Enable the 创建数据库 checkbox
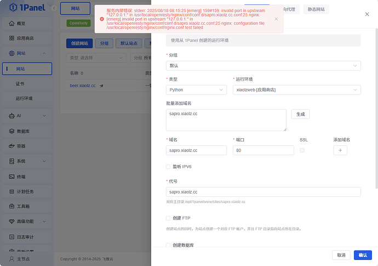 pyautogui.click(x=168, y=245)
